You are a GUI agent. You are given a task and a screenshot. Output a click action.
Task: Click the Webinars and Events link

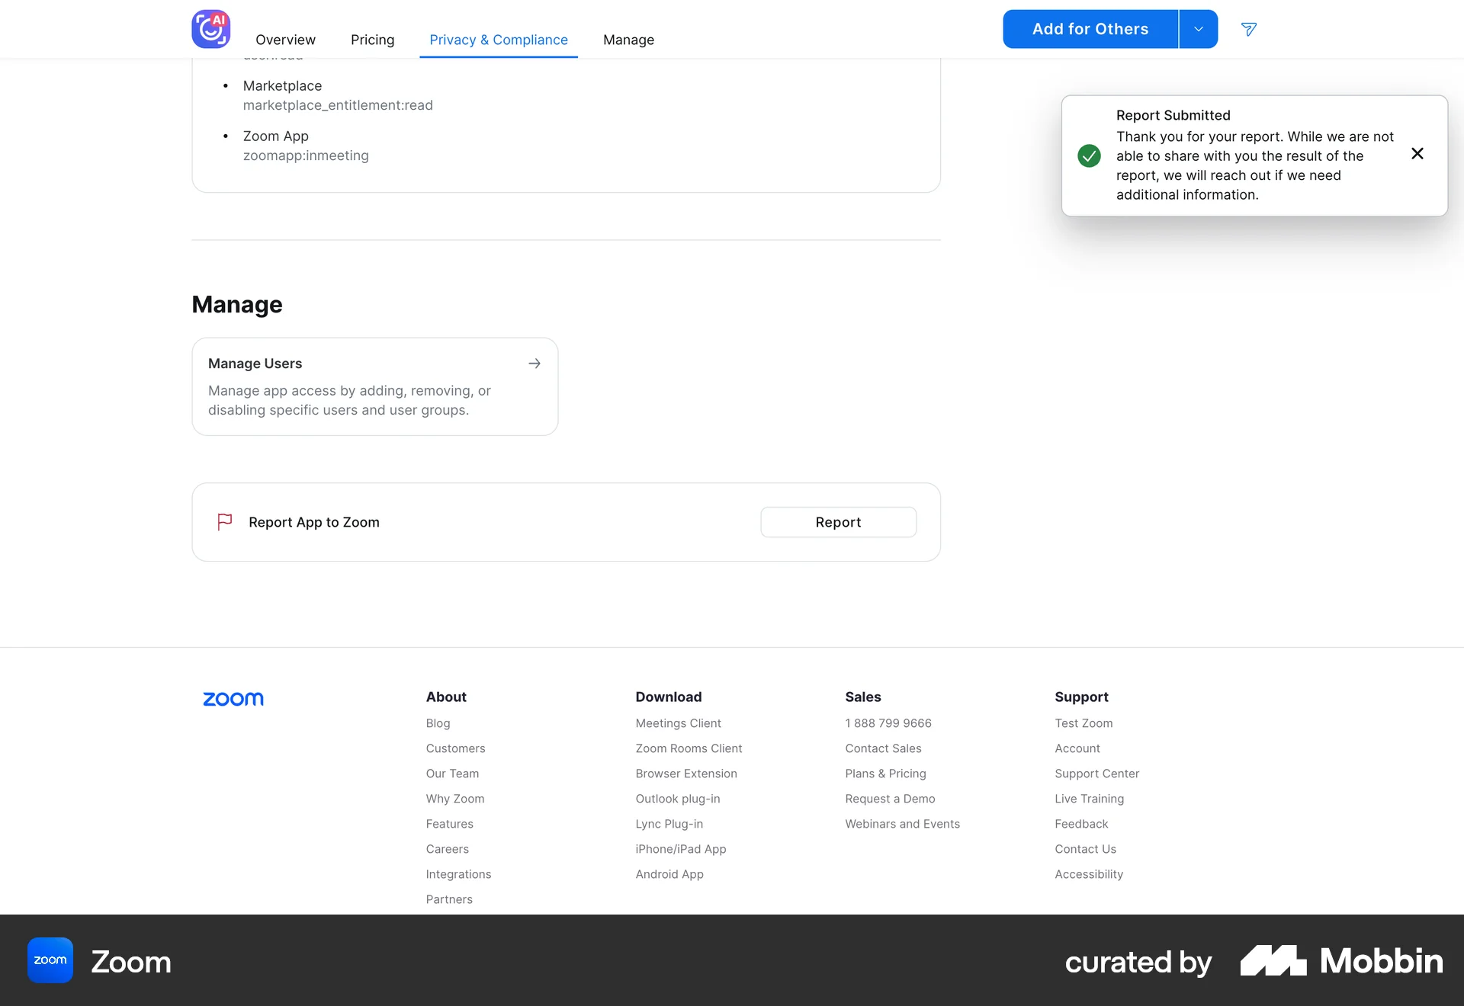[x=902, y=824]
